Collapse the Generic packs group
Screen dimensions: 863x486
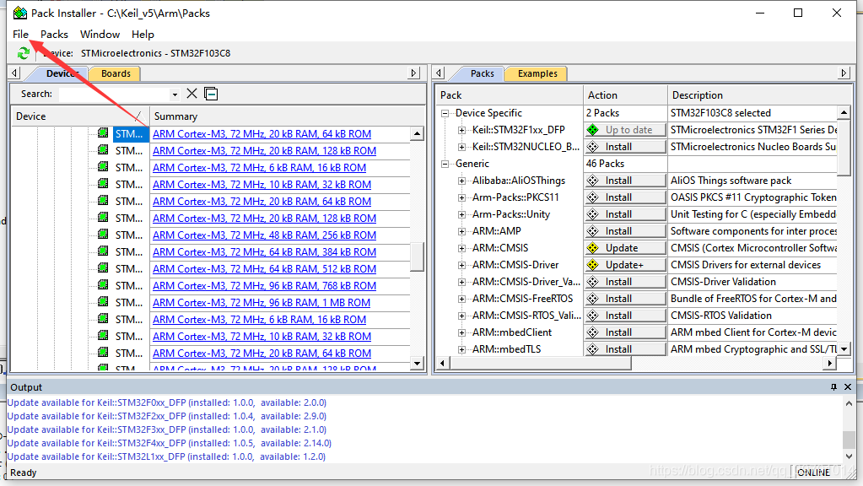click(445, 164)
